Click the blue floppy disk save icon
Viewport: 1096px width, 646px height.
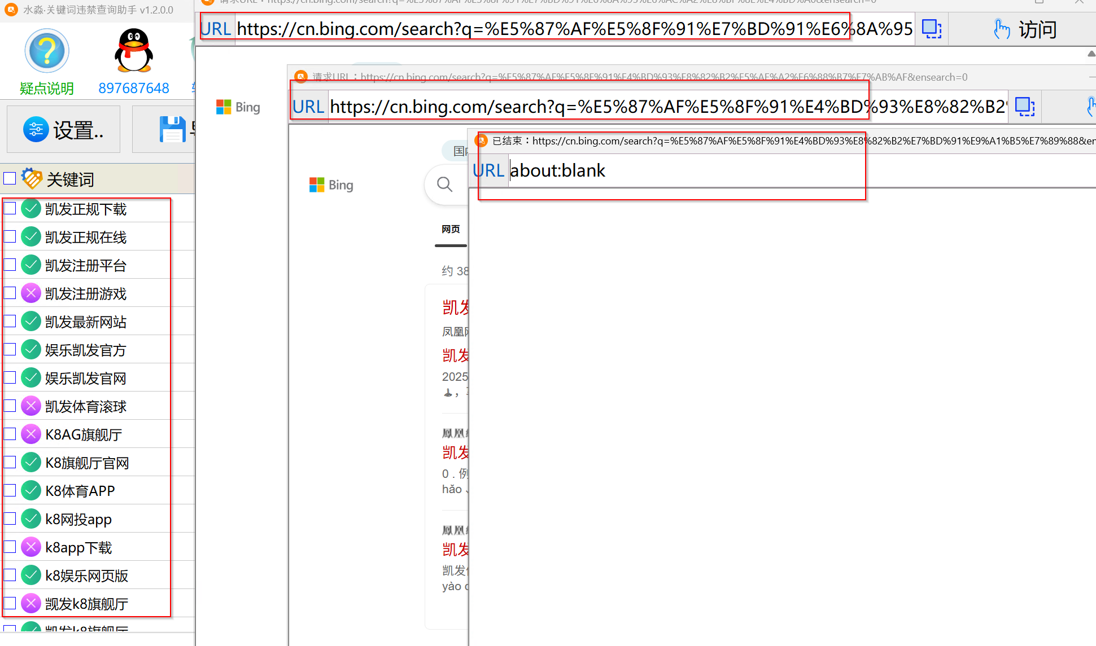172,130
